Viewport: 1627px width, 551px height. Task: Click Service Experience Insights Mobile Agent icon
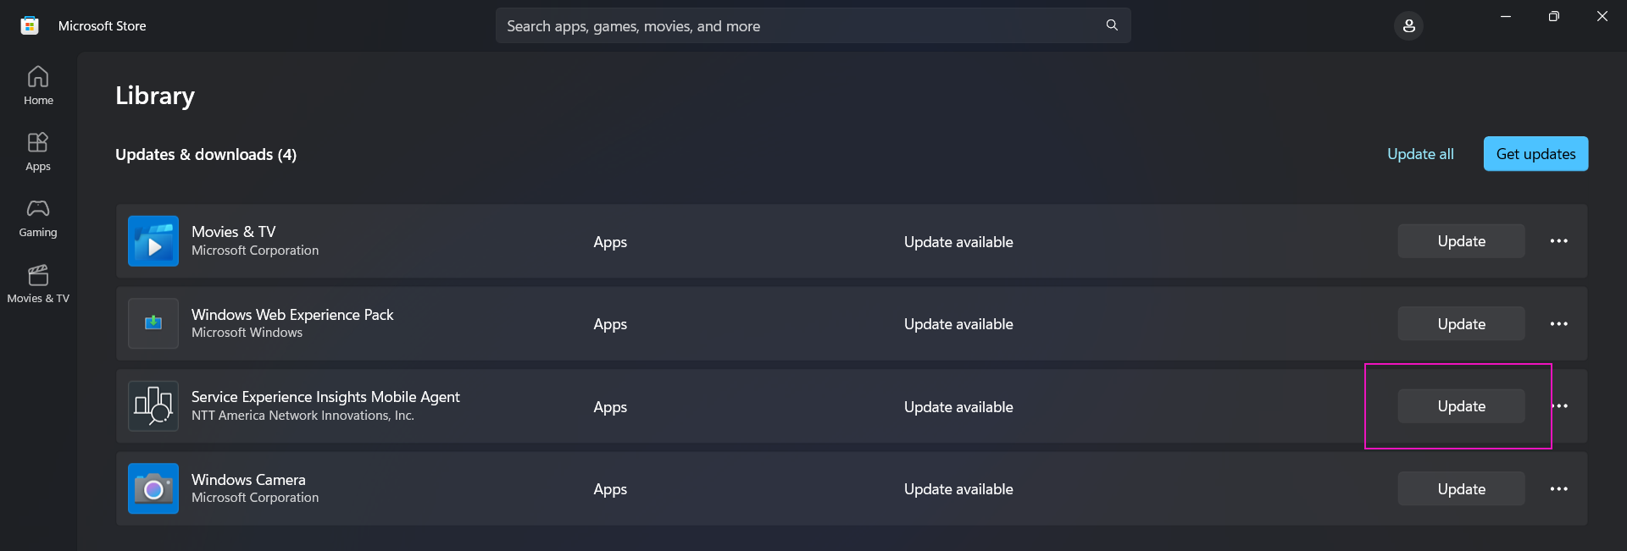(153, 406)
